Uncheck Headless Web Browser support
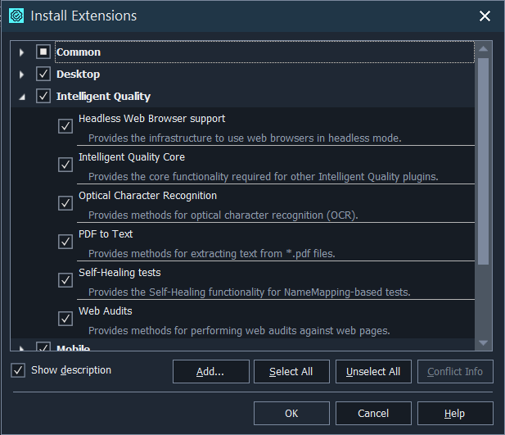The width and height of the screenshot is (505, 435). click(x=65, y=126)
